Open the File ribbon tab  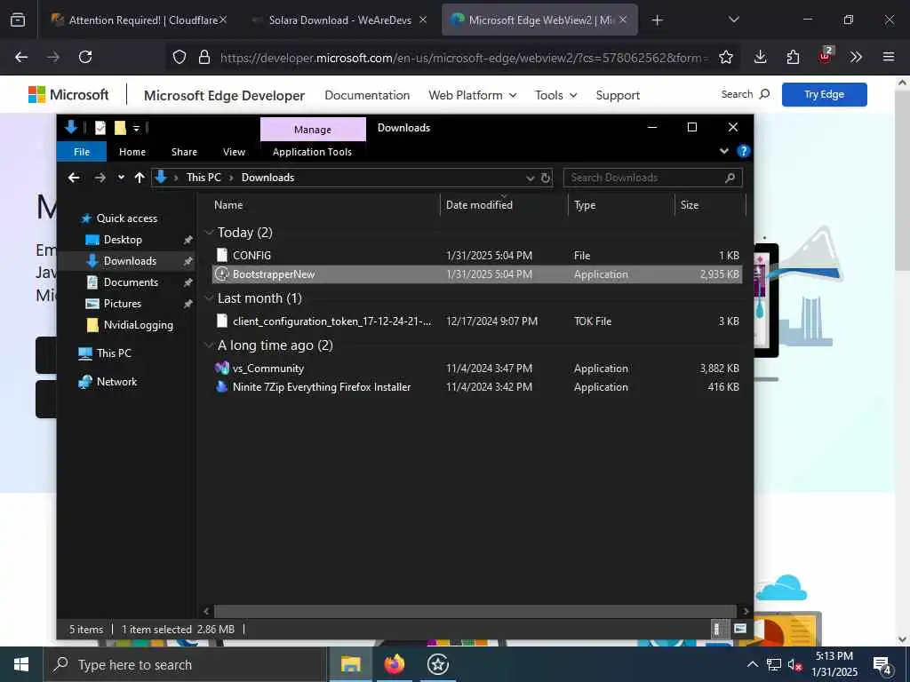click(82, 152)
